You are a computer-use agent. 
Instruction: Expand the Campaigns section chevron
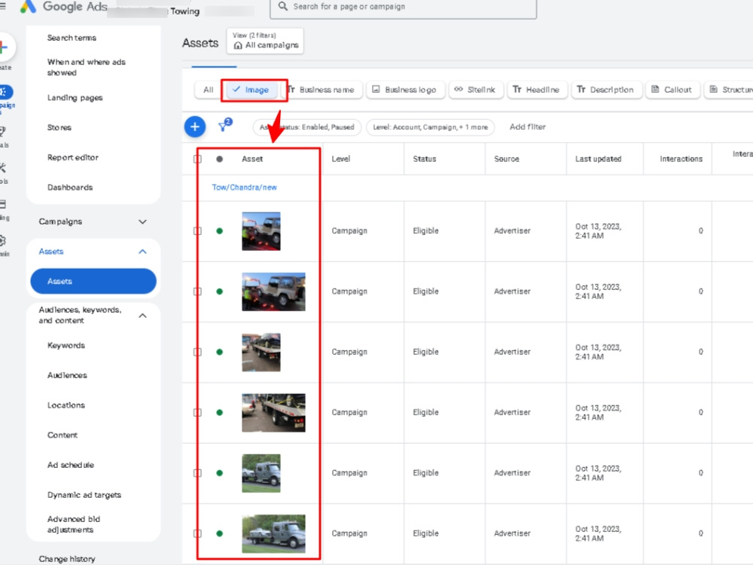point(142,222)
